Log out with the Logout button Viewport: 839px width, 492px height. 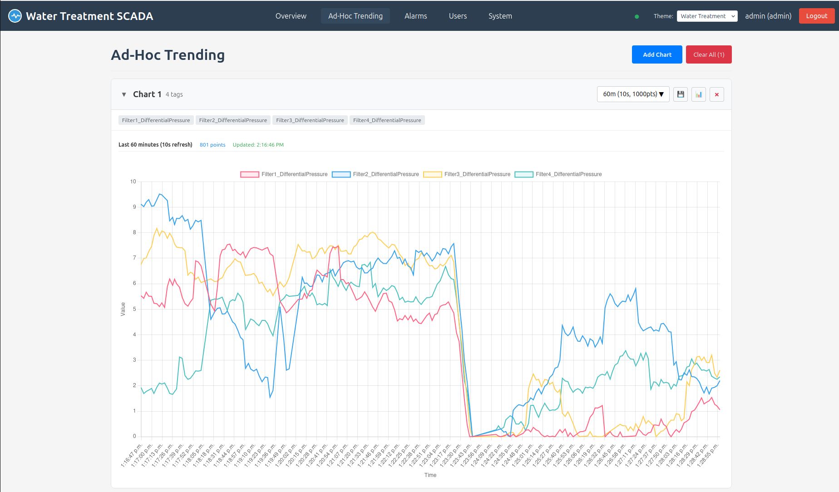point(817,16)
